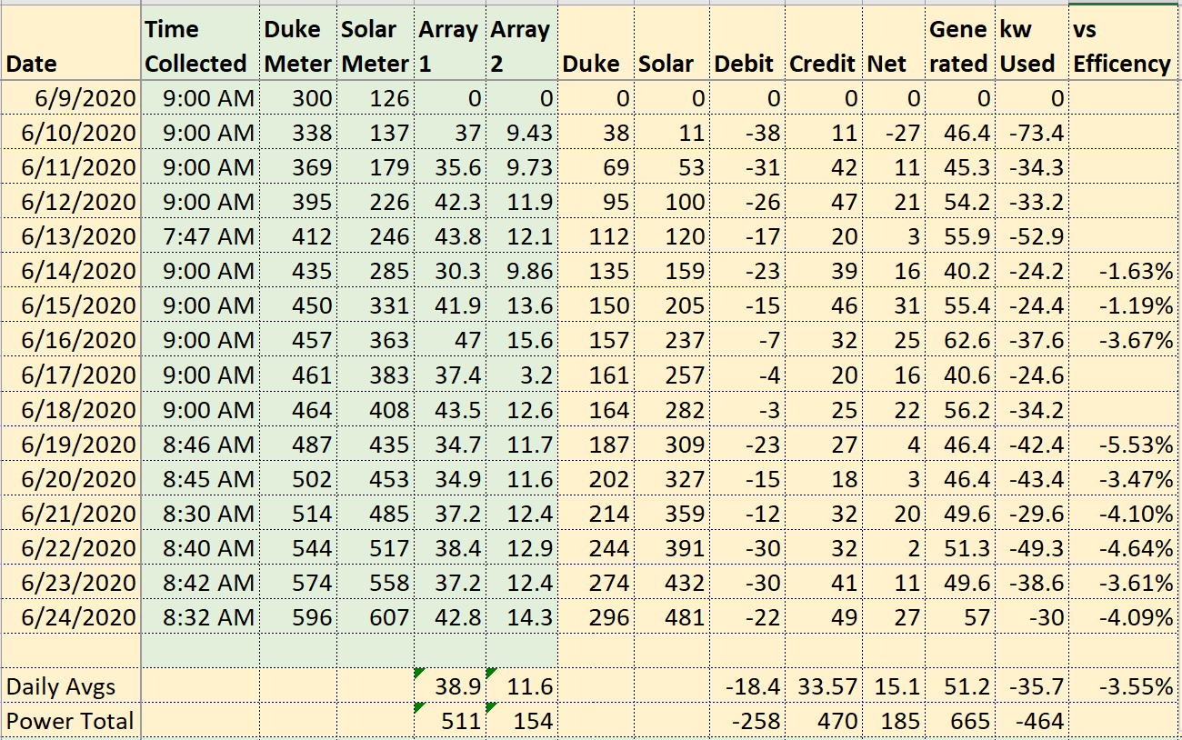Click the Debit value -38

click(x=747, y=133)
